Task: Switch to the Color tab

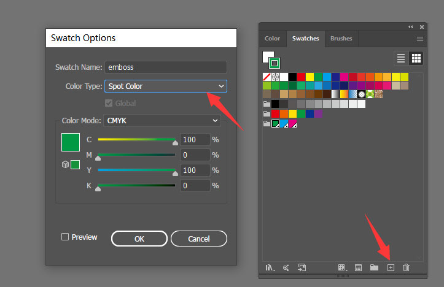Action: pyautogui.click(x=272, y=39)
